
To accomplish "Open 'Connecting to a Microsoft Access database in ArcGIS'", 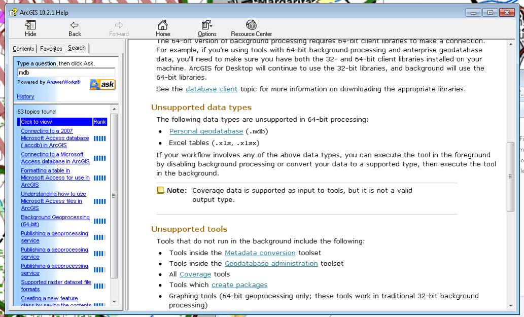I will (55, 158).
